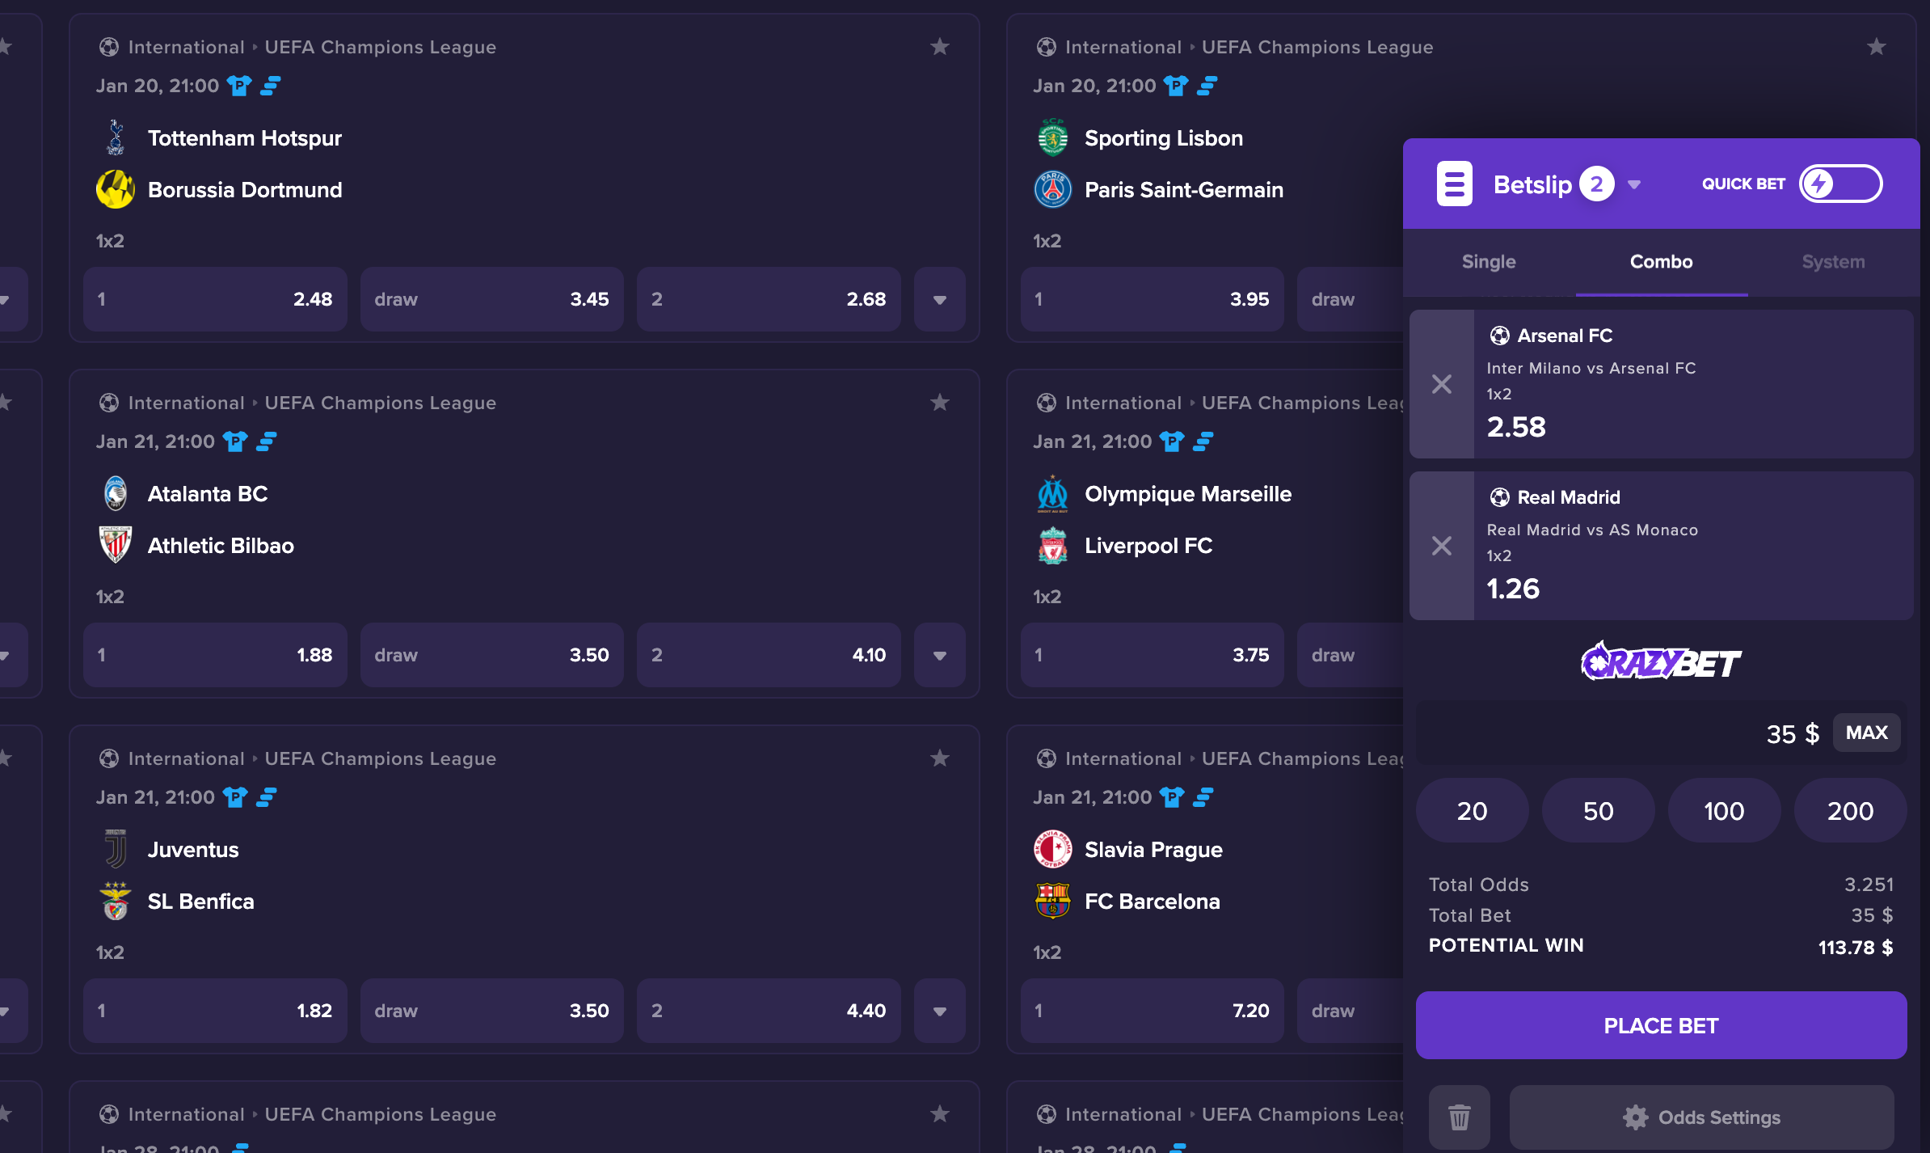Expand more markets for Atalanta match

click(x=939, y=655)
